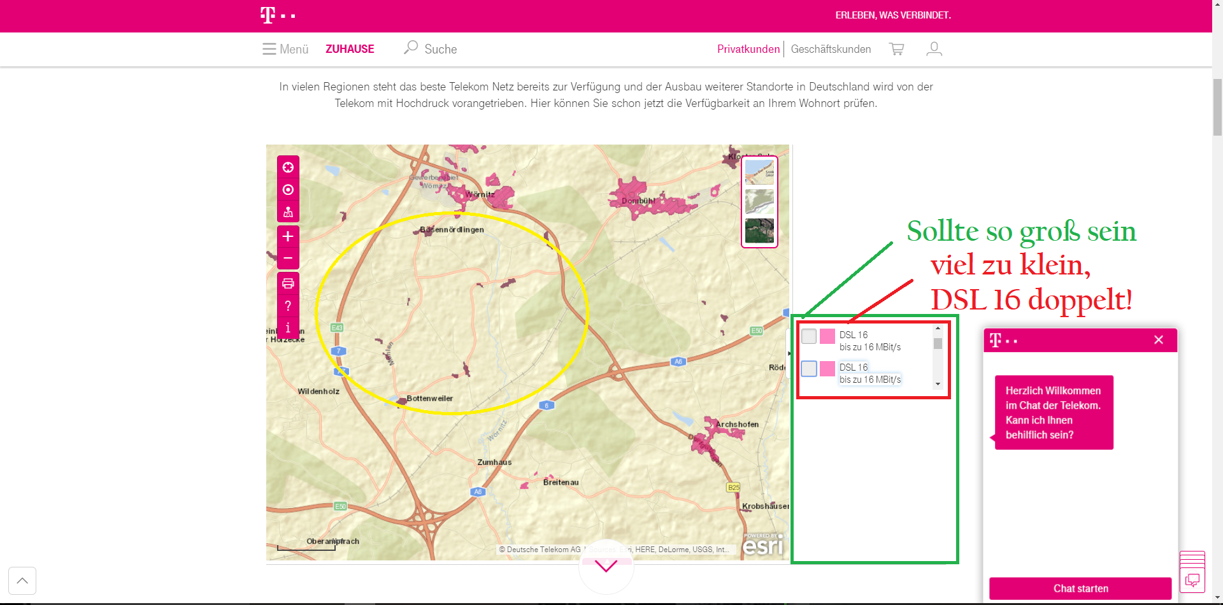Open the ZUHAUSE navigation item
Image resolution: width=1223 pixels, height=605 pixels.
350,49
